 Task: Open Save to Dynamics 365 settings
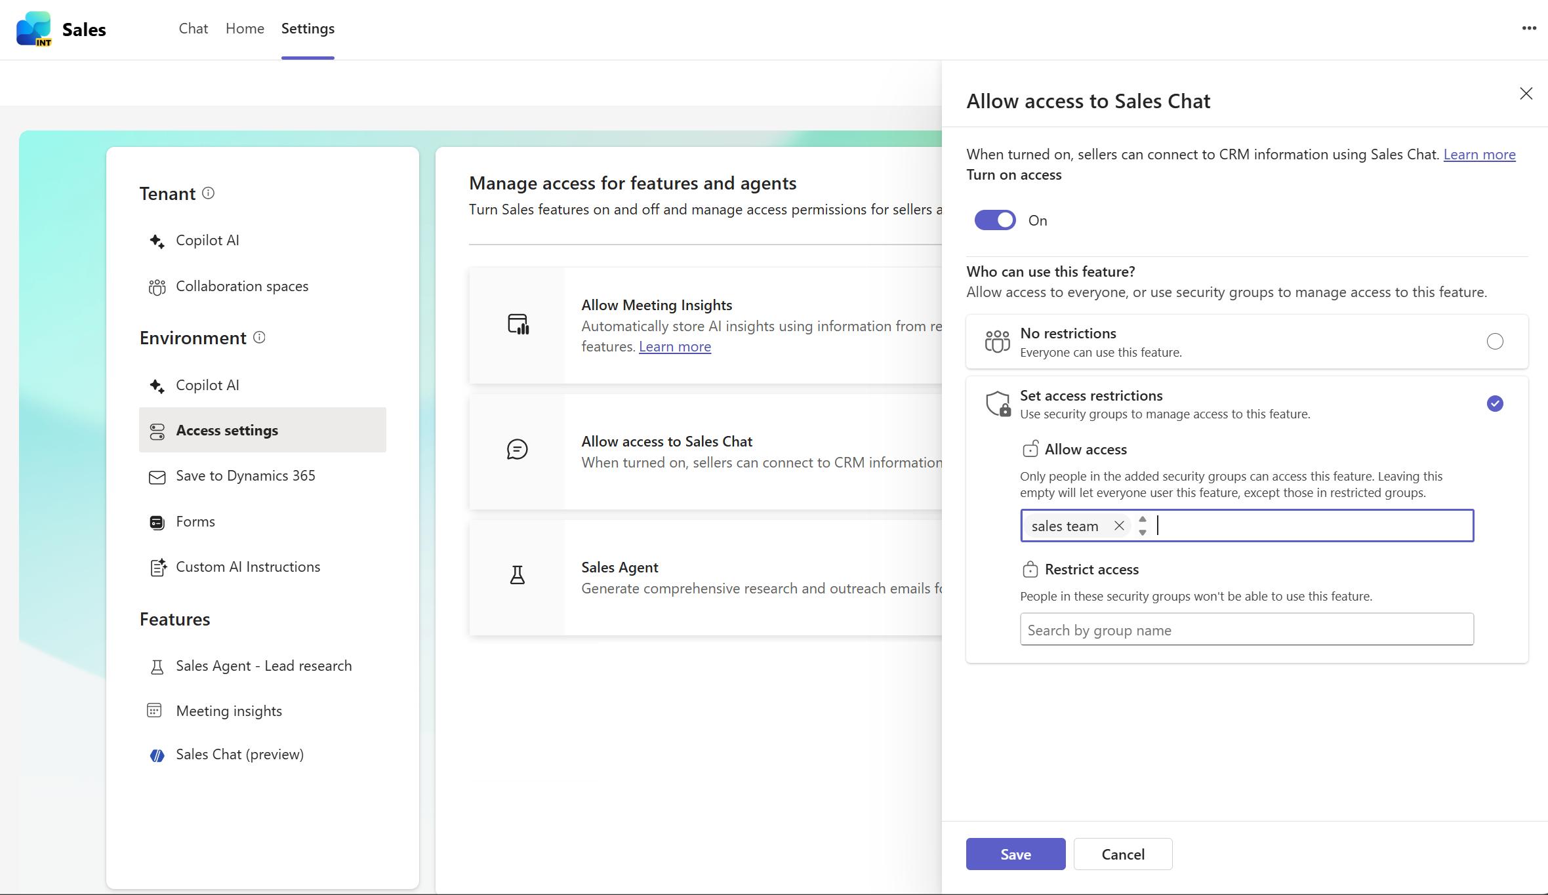[x=245, y=475]
